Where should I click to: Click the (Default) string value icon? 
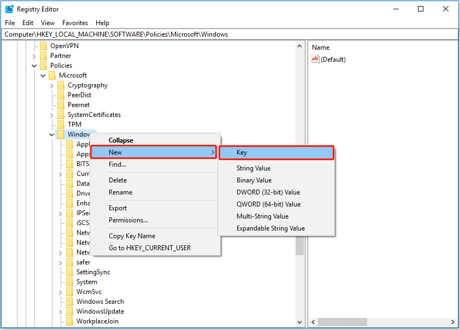315,59
